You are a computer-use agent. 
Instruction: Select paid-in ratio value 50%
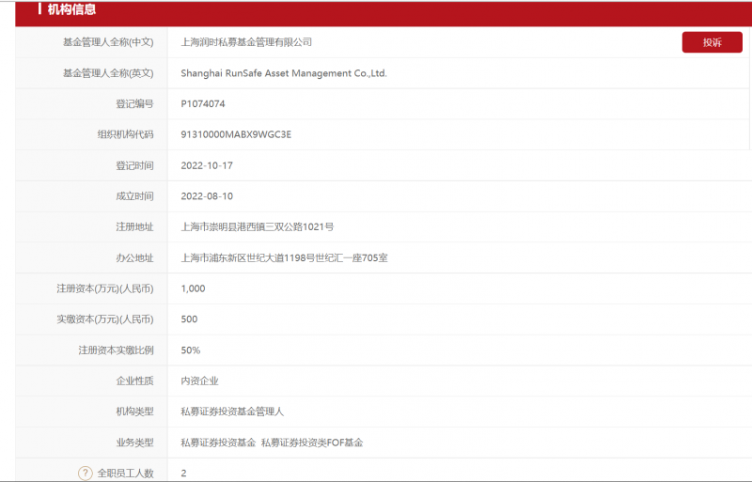pyautogui.click(x=190, y=350)
